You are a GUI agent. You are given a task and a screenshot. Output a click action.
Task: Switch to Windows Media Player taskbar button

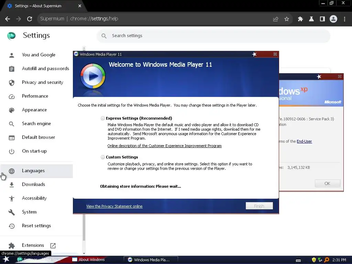coord(151,260)
